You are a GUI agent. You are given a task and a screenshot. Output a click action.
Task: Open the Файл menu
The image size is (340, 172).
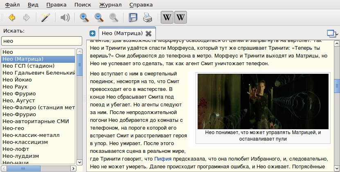coord(12,4)
